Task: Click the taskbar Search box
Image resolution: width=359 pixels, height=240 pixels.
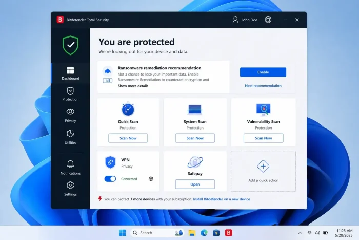Action: [x=157, y=233]
